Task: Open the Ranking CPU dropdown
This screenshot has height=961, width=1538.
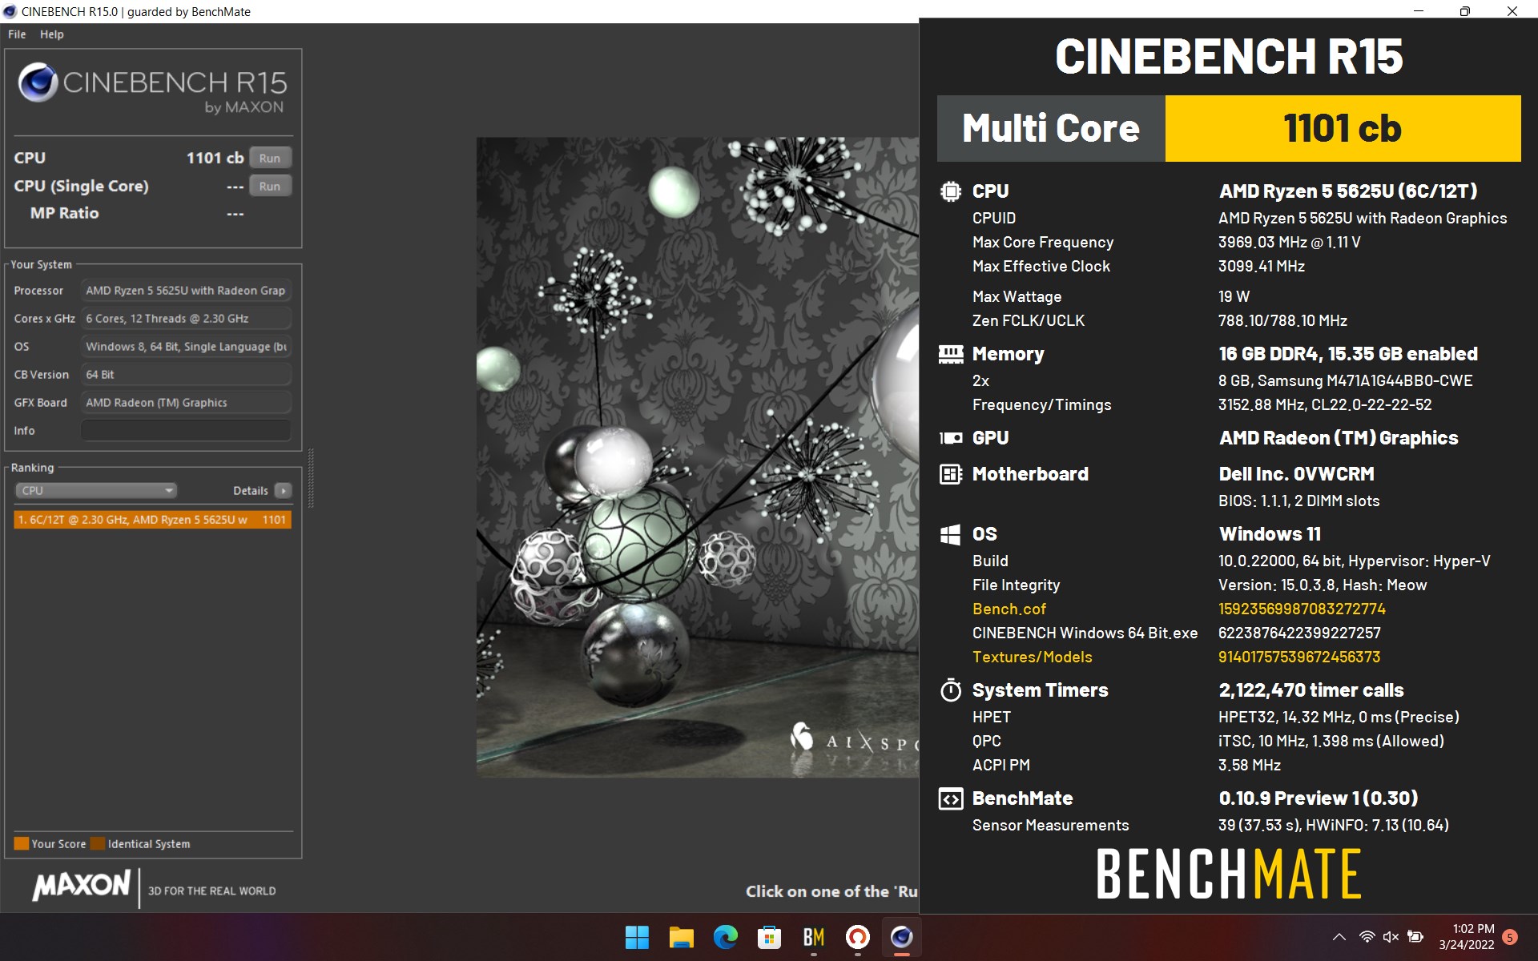Action: coord(96,490)
